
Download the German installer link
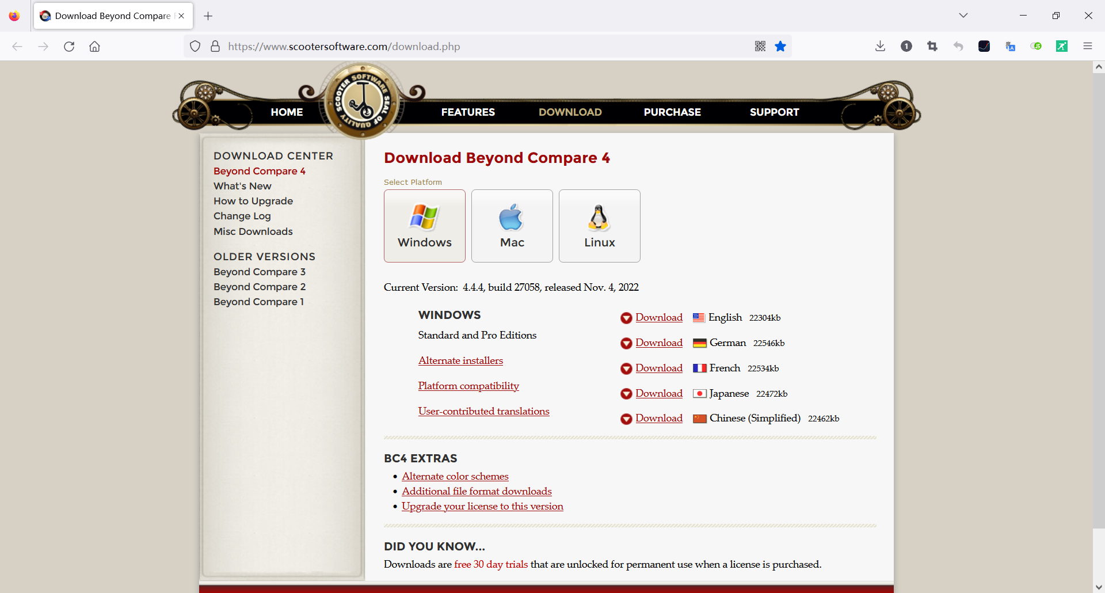659,343
